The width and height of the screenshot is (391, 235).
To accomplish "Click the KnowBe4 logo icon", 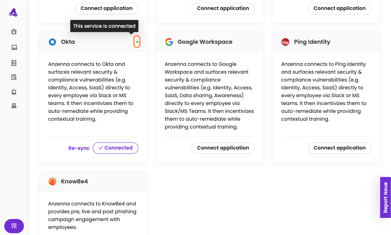I will tap(52, 182).
